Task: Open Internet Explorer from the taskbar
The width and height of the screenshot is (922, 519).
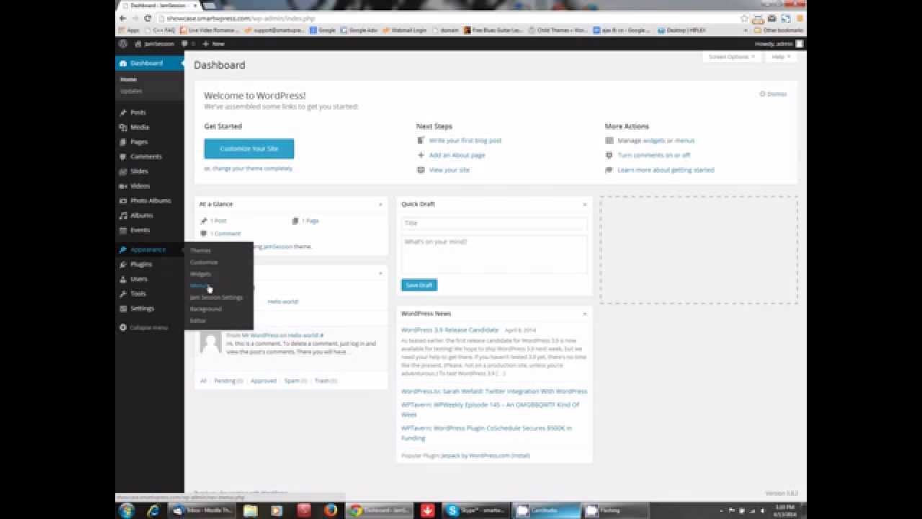Action: click(x=153, y=510)
